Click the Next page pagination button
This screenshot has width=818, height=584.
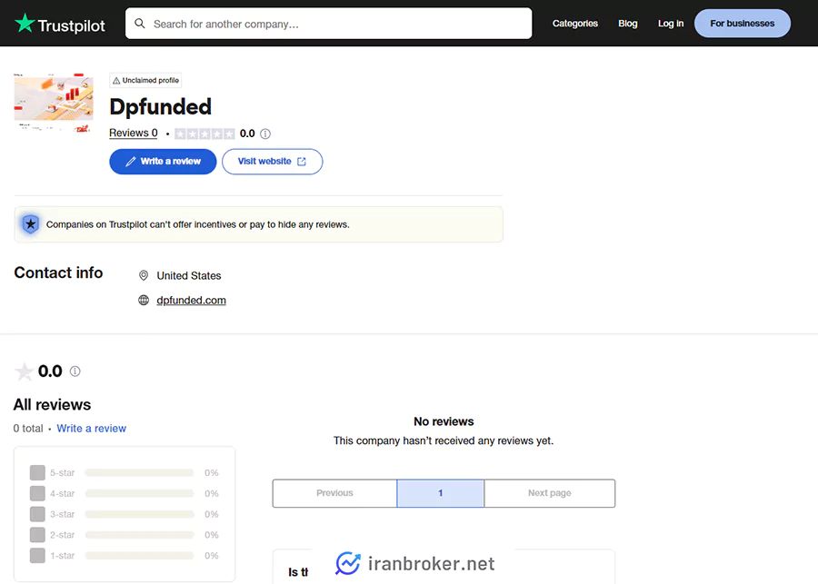click(549, 493)
